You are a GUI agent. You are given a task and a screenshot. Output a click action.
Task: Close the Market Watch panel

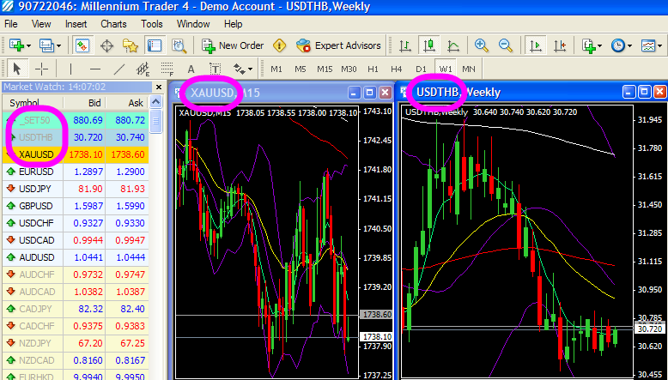click(x=159, y=87)
